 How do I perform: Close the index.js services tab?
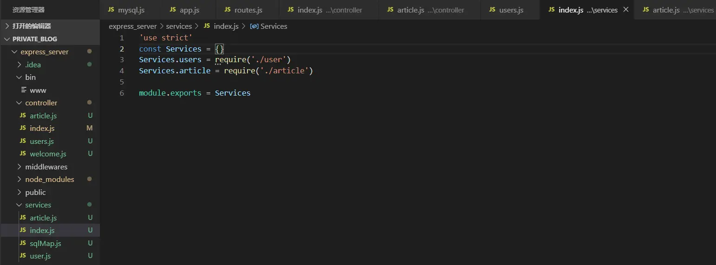click(x=626, y=10)
